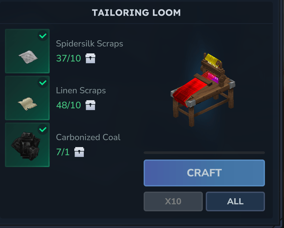
Task: Click the TAILORING LOOM title header
Action: click(x=136, y=13)
